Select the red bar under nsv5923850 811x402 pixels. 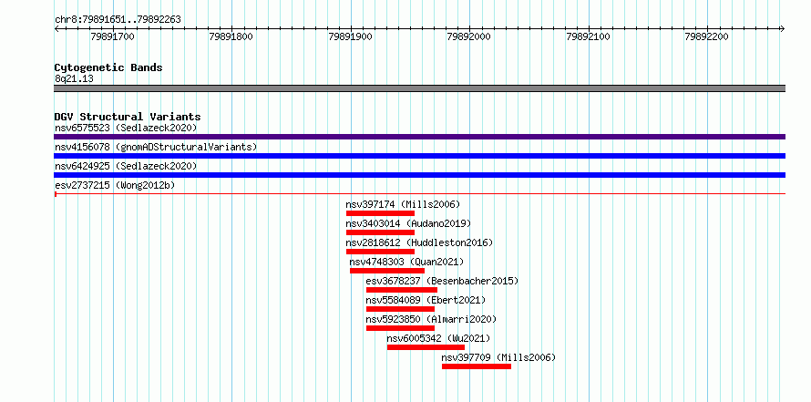(x=400, y=328)
